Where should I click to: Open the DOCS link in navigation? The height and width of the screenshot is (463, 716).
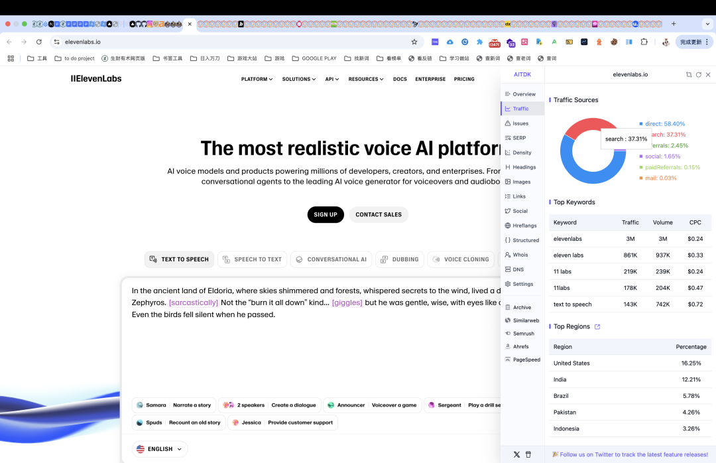click(x=400, y=80)
